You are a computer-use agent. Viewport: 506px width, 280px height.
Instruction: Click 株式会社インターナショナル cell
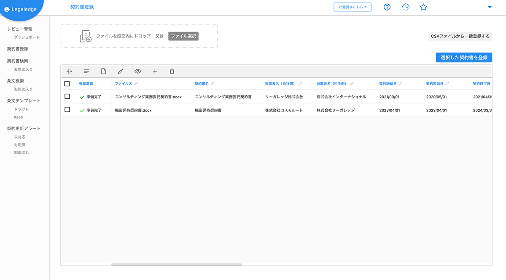coord(341,97)
